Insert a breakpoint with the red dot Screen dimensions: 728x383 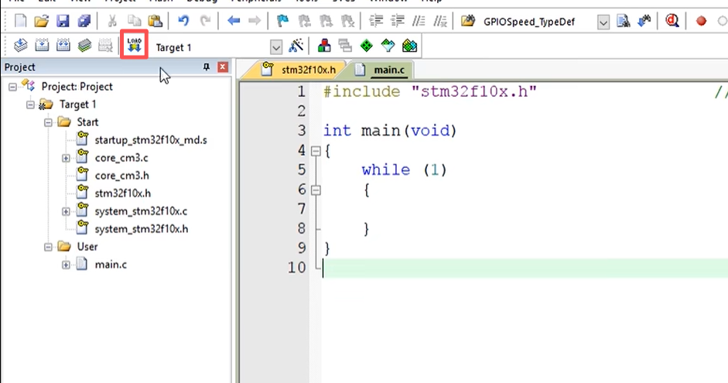[701, 21]
